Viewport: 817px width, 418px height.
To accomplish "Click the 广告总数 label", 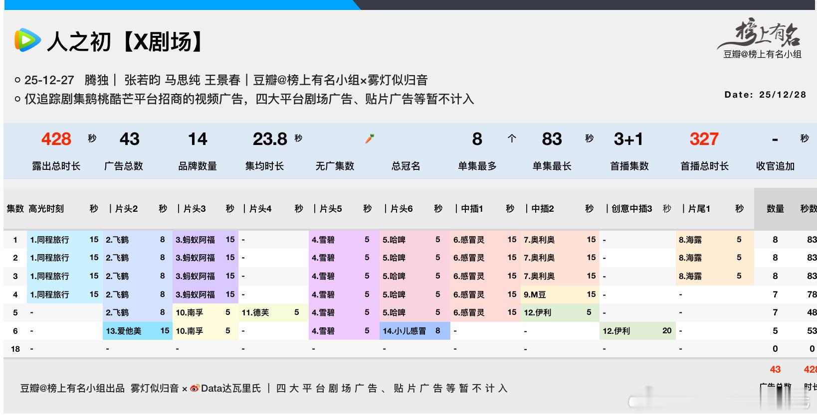I will [x=124, y=166].
